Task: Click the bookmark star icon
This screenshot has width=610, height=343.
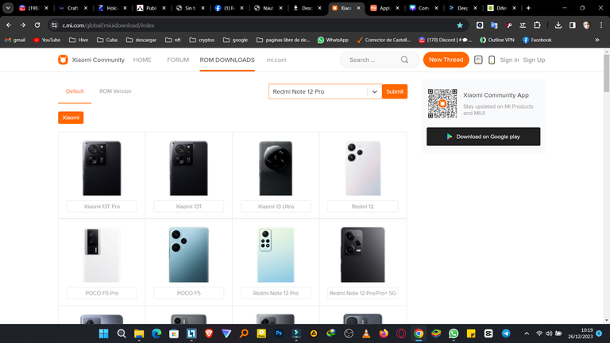Action: [460, 25]
